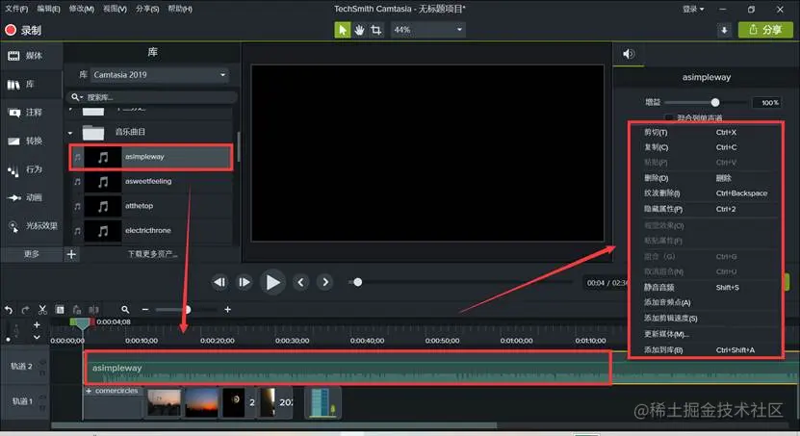Screen dimensions: 800x436
Task: Activate the pan hand tool
Action: pyautogui.click(x=359, y=30)
